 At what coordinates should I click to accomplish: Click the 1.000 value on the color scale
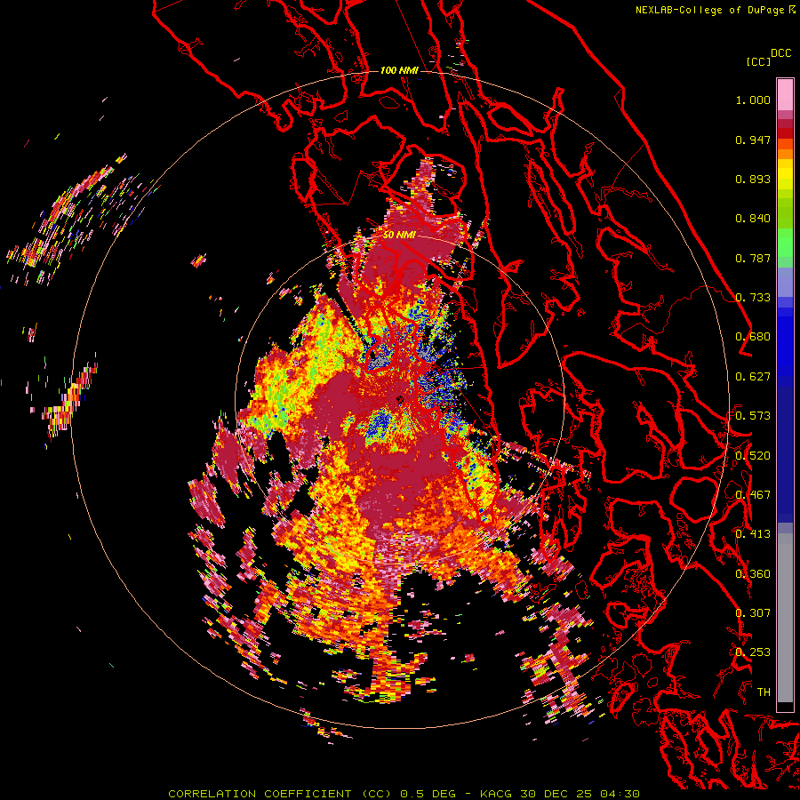coord(753,100)
